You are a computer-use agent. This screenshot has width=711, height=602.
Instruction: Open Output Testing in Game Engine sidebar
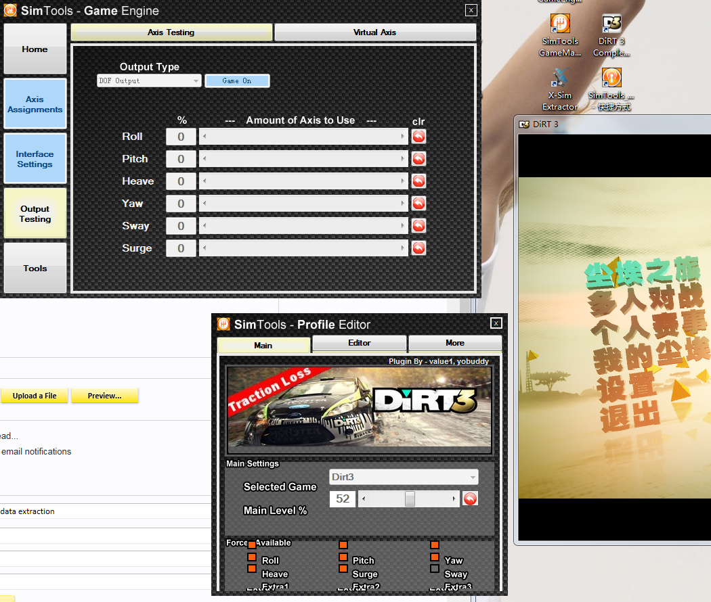35,214
